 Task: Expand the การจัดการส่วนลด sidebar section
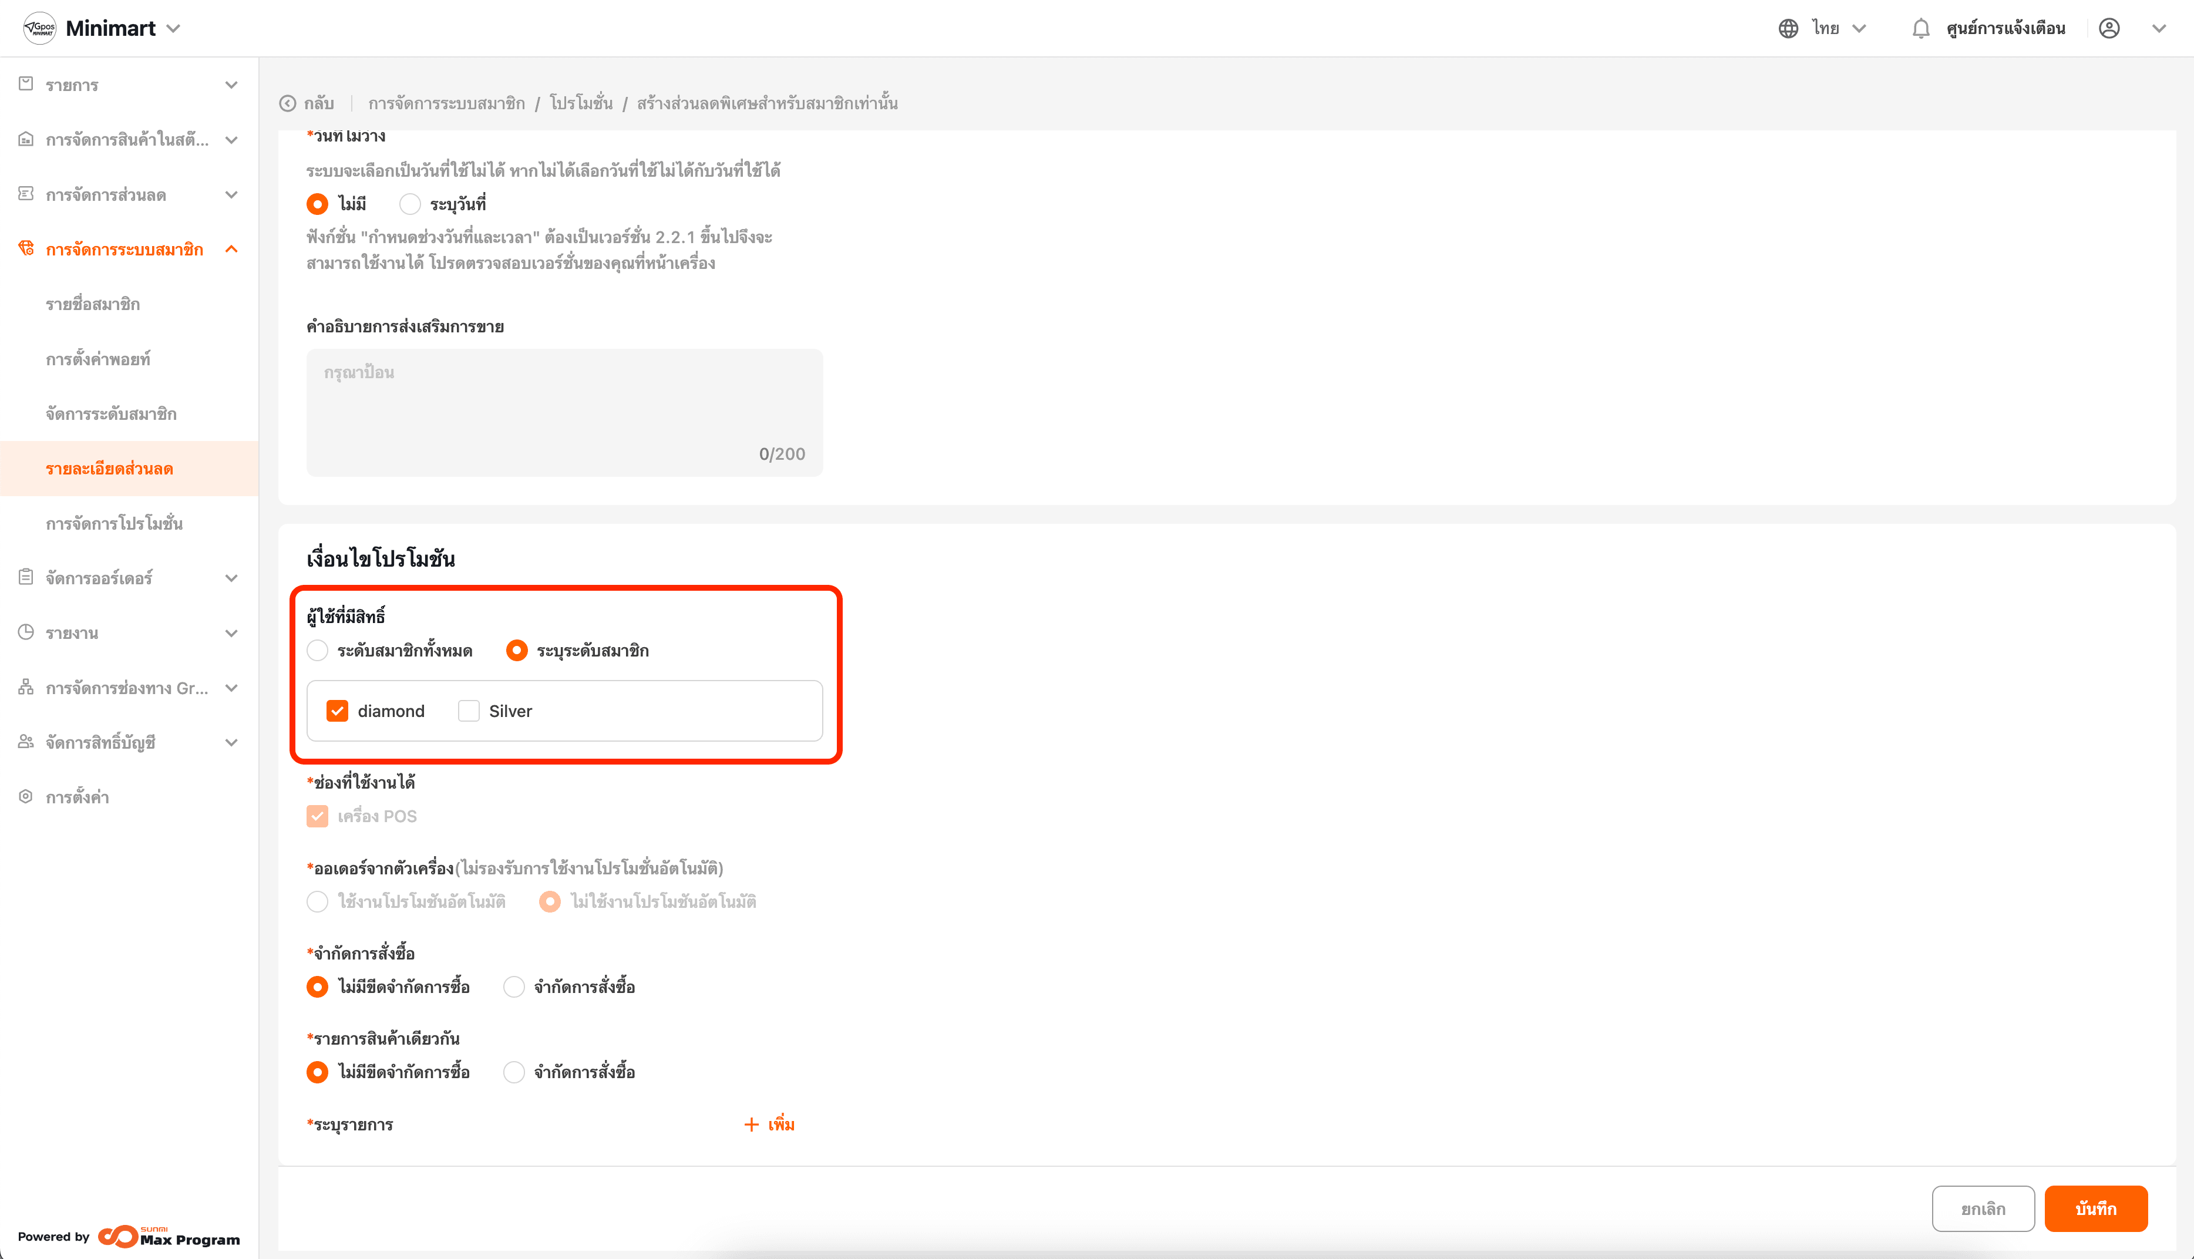click(x=231, y=194)
